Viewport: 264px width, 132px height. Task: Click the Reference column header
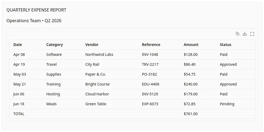click(151, 45)
